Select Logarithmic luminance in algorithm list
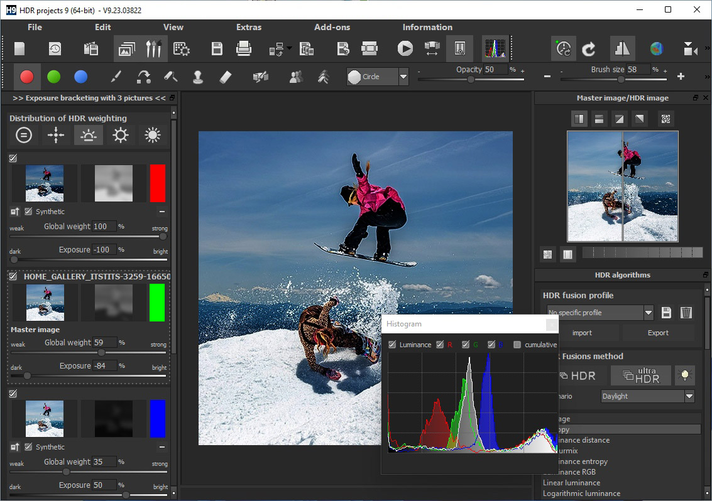712x501 pixels. [581, 493]
